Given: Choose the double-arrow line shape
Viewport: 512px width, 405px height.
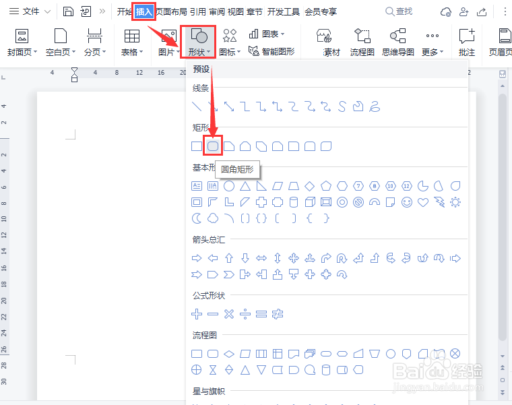Looking at the screenshot, I should coord(229,106).
